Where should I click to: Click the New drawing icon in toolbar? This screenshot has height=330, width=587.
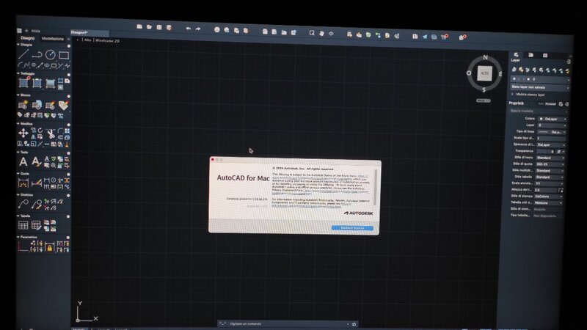[x=139, y=26]
